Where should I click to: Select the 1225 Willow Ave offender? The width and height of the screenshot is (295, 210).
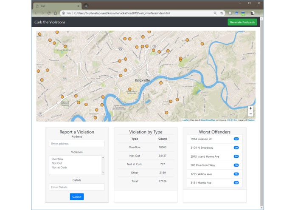pos(215,174)
